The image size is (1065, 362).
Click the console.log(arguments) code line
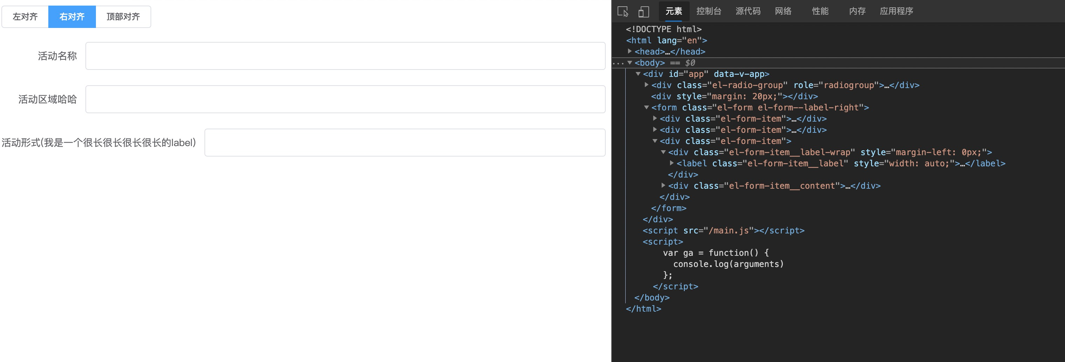click(x=729, y=264)
